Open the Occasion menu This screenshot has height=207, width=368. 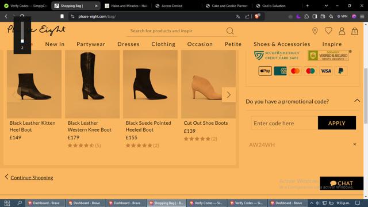pos(200,44)
